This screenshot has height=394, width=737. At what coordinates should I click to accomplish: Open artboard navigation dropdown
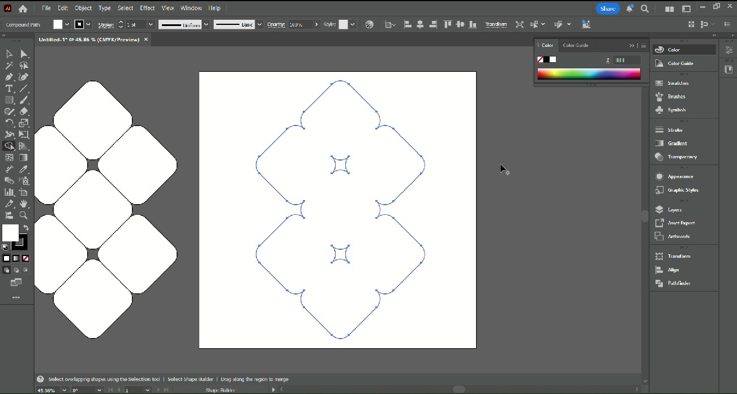click(148, 390)
